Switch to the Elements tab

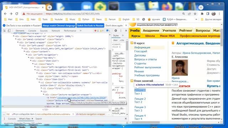20,31
